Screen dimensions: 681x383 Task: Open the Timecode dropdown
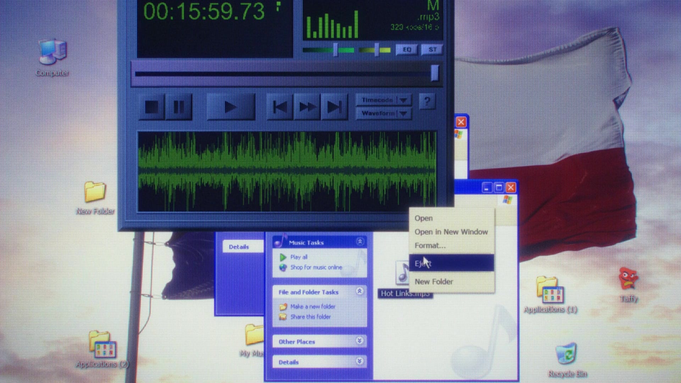click(384, 100)
